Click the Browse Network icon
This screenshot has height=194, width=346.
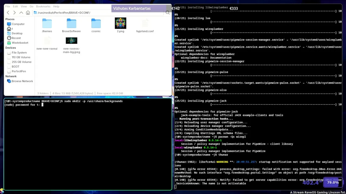tap(9, 81)
